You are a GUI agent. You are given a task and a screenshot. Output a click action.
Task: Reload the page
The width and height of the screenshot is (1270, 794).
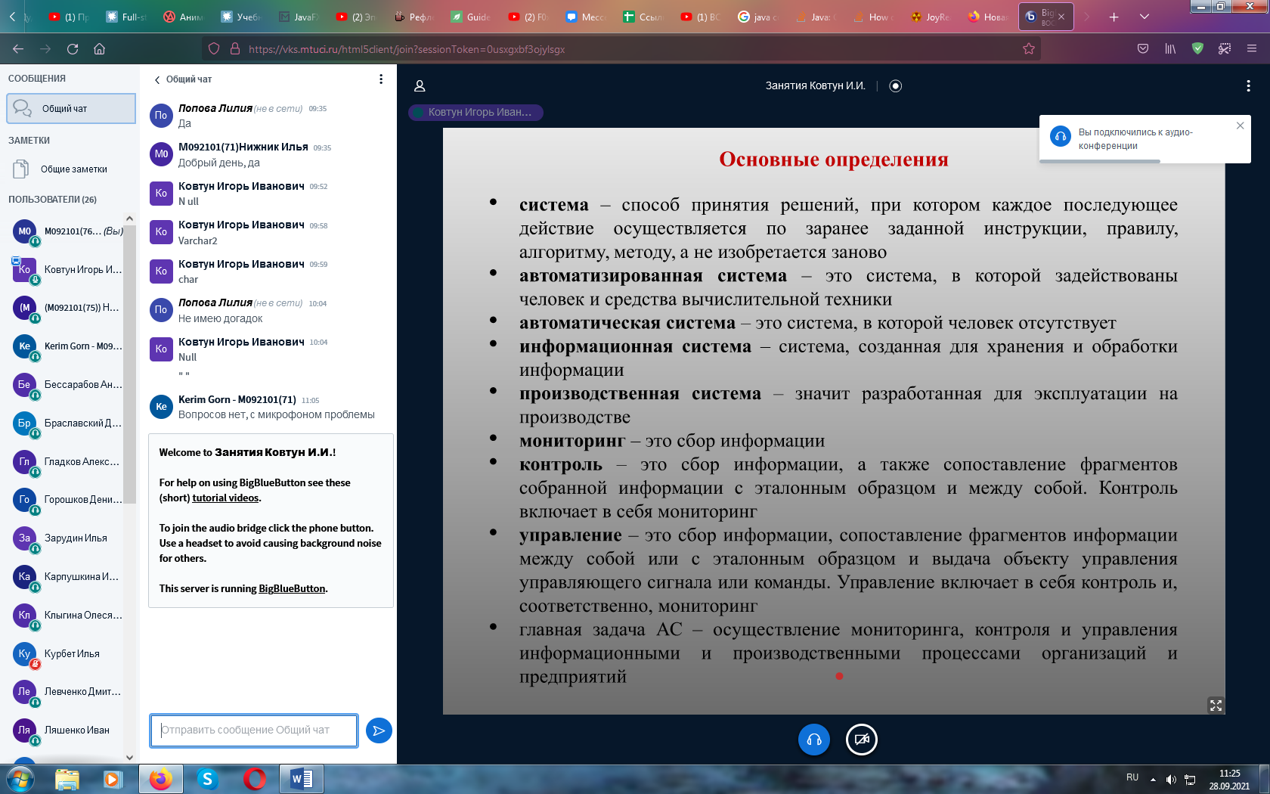(73, 49)
